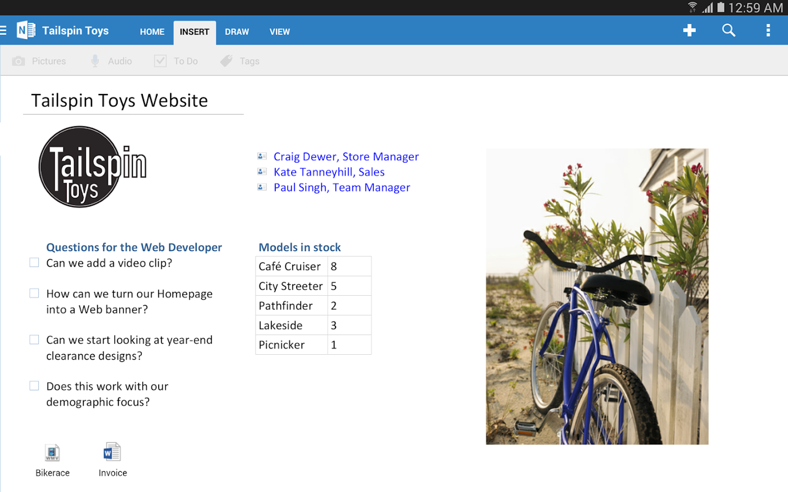
Task: Record Audio using the microphone icon
Action: tap(111, 61)
